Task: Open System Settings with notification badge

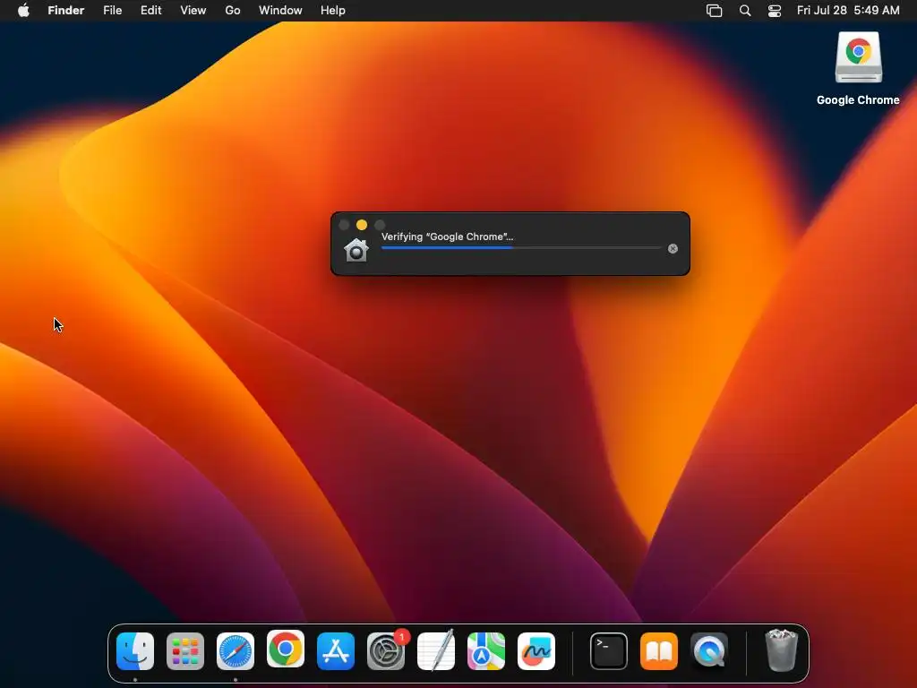Action: click(386, 650)
